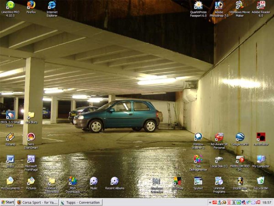The width and height of the screenshot is (274, 206).
Task: Click the QuarkXPress Passport 6.0 icon
Action: click(x=198, y=5)
